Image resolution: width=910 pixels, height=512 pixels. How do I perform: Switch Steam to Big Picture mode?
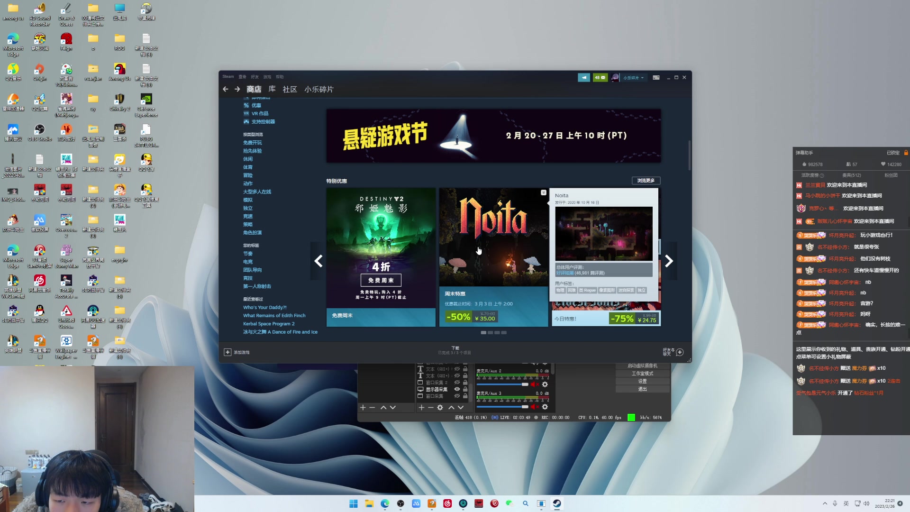(656, 77)
